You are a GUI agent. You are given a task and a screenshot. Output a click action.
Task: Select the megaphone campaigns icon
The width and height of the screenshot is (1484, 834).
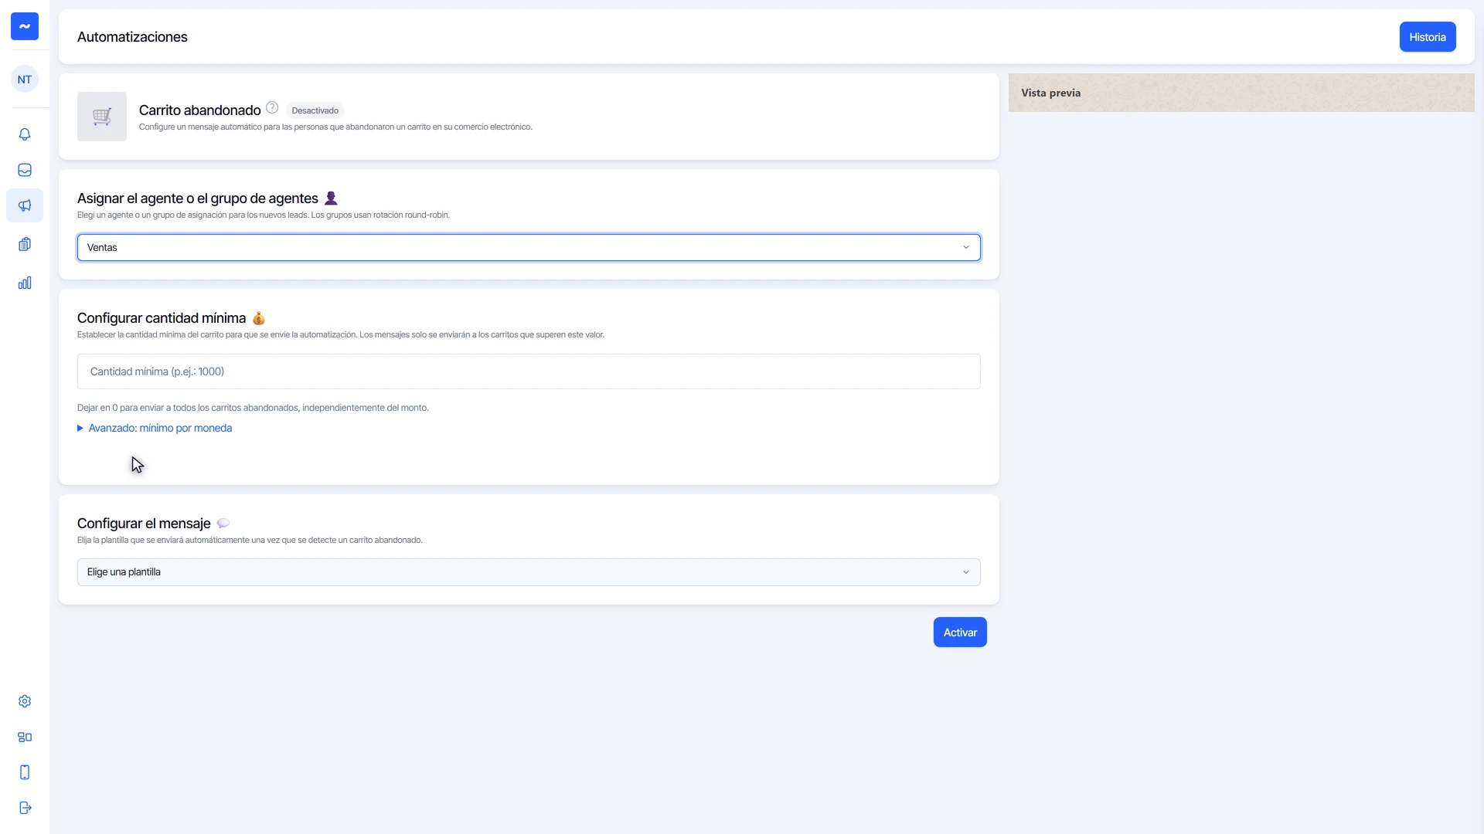[25, 205]
